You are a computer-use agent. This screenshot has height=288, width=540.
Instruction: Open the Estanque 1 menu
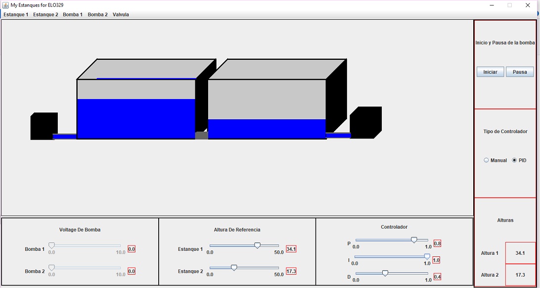click(16, 15)
